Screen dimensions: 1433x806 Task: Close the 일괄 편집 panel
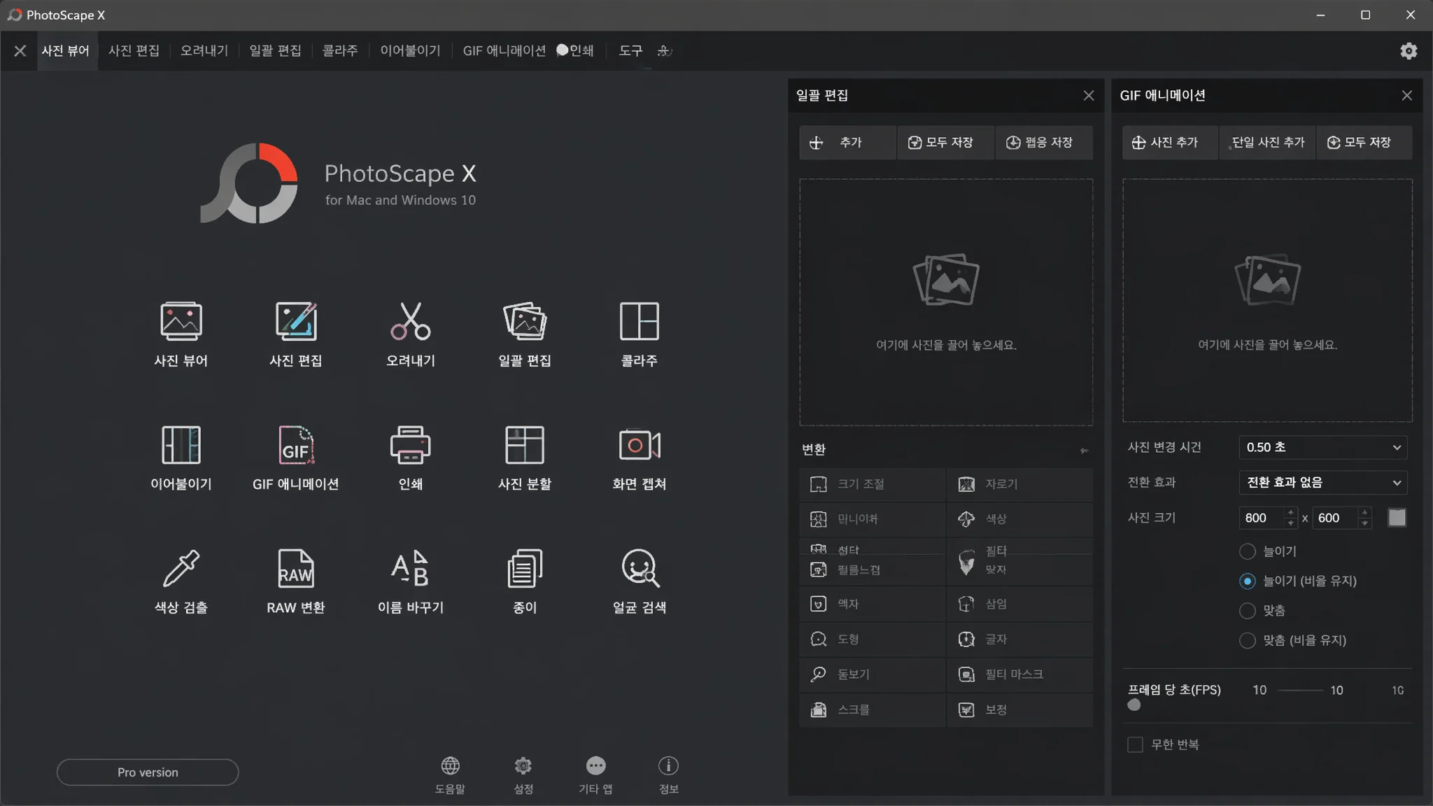click(x=1089, y=95)
